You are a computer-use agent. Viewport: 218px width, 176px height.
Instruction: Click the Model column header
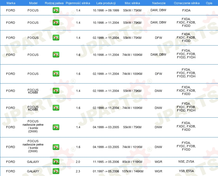pos(33,3)
